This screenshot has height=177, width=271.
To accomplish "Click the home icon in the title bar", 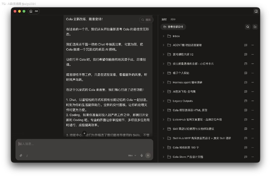I will (31, 11).
